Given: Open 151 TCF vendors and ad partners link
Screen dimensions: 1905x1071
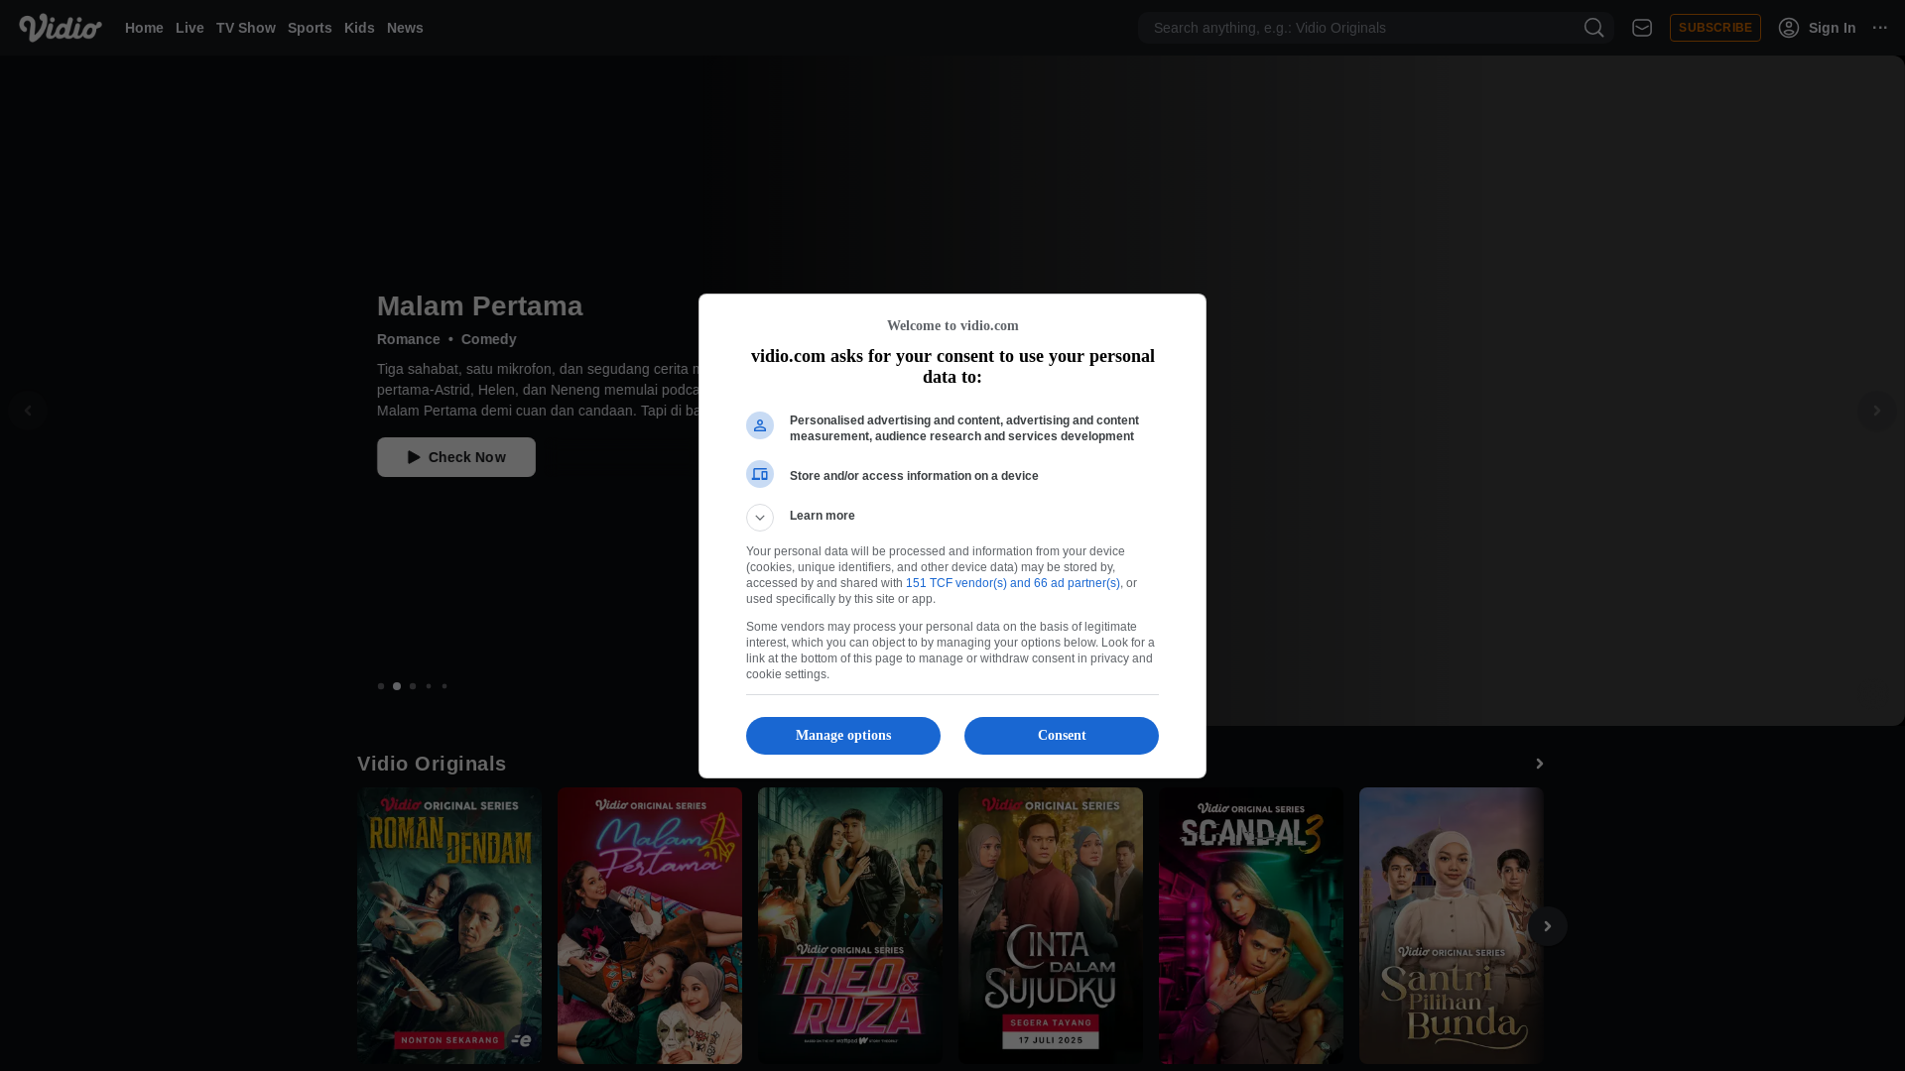Looking at the screenshot, I should [1013, 583].
